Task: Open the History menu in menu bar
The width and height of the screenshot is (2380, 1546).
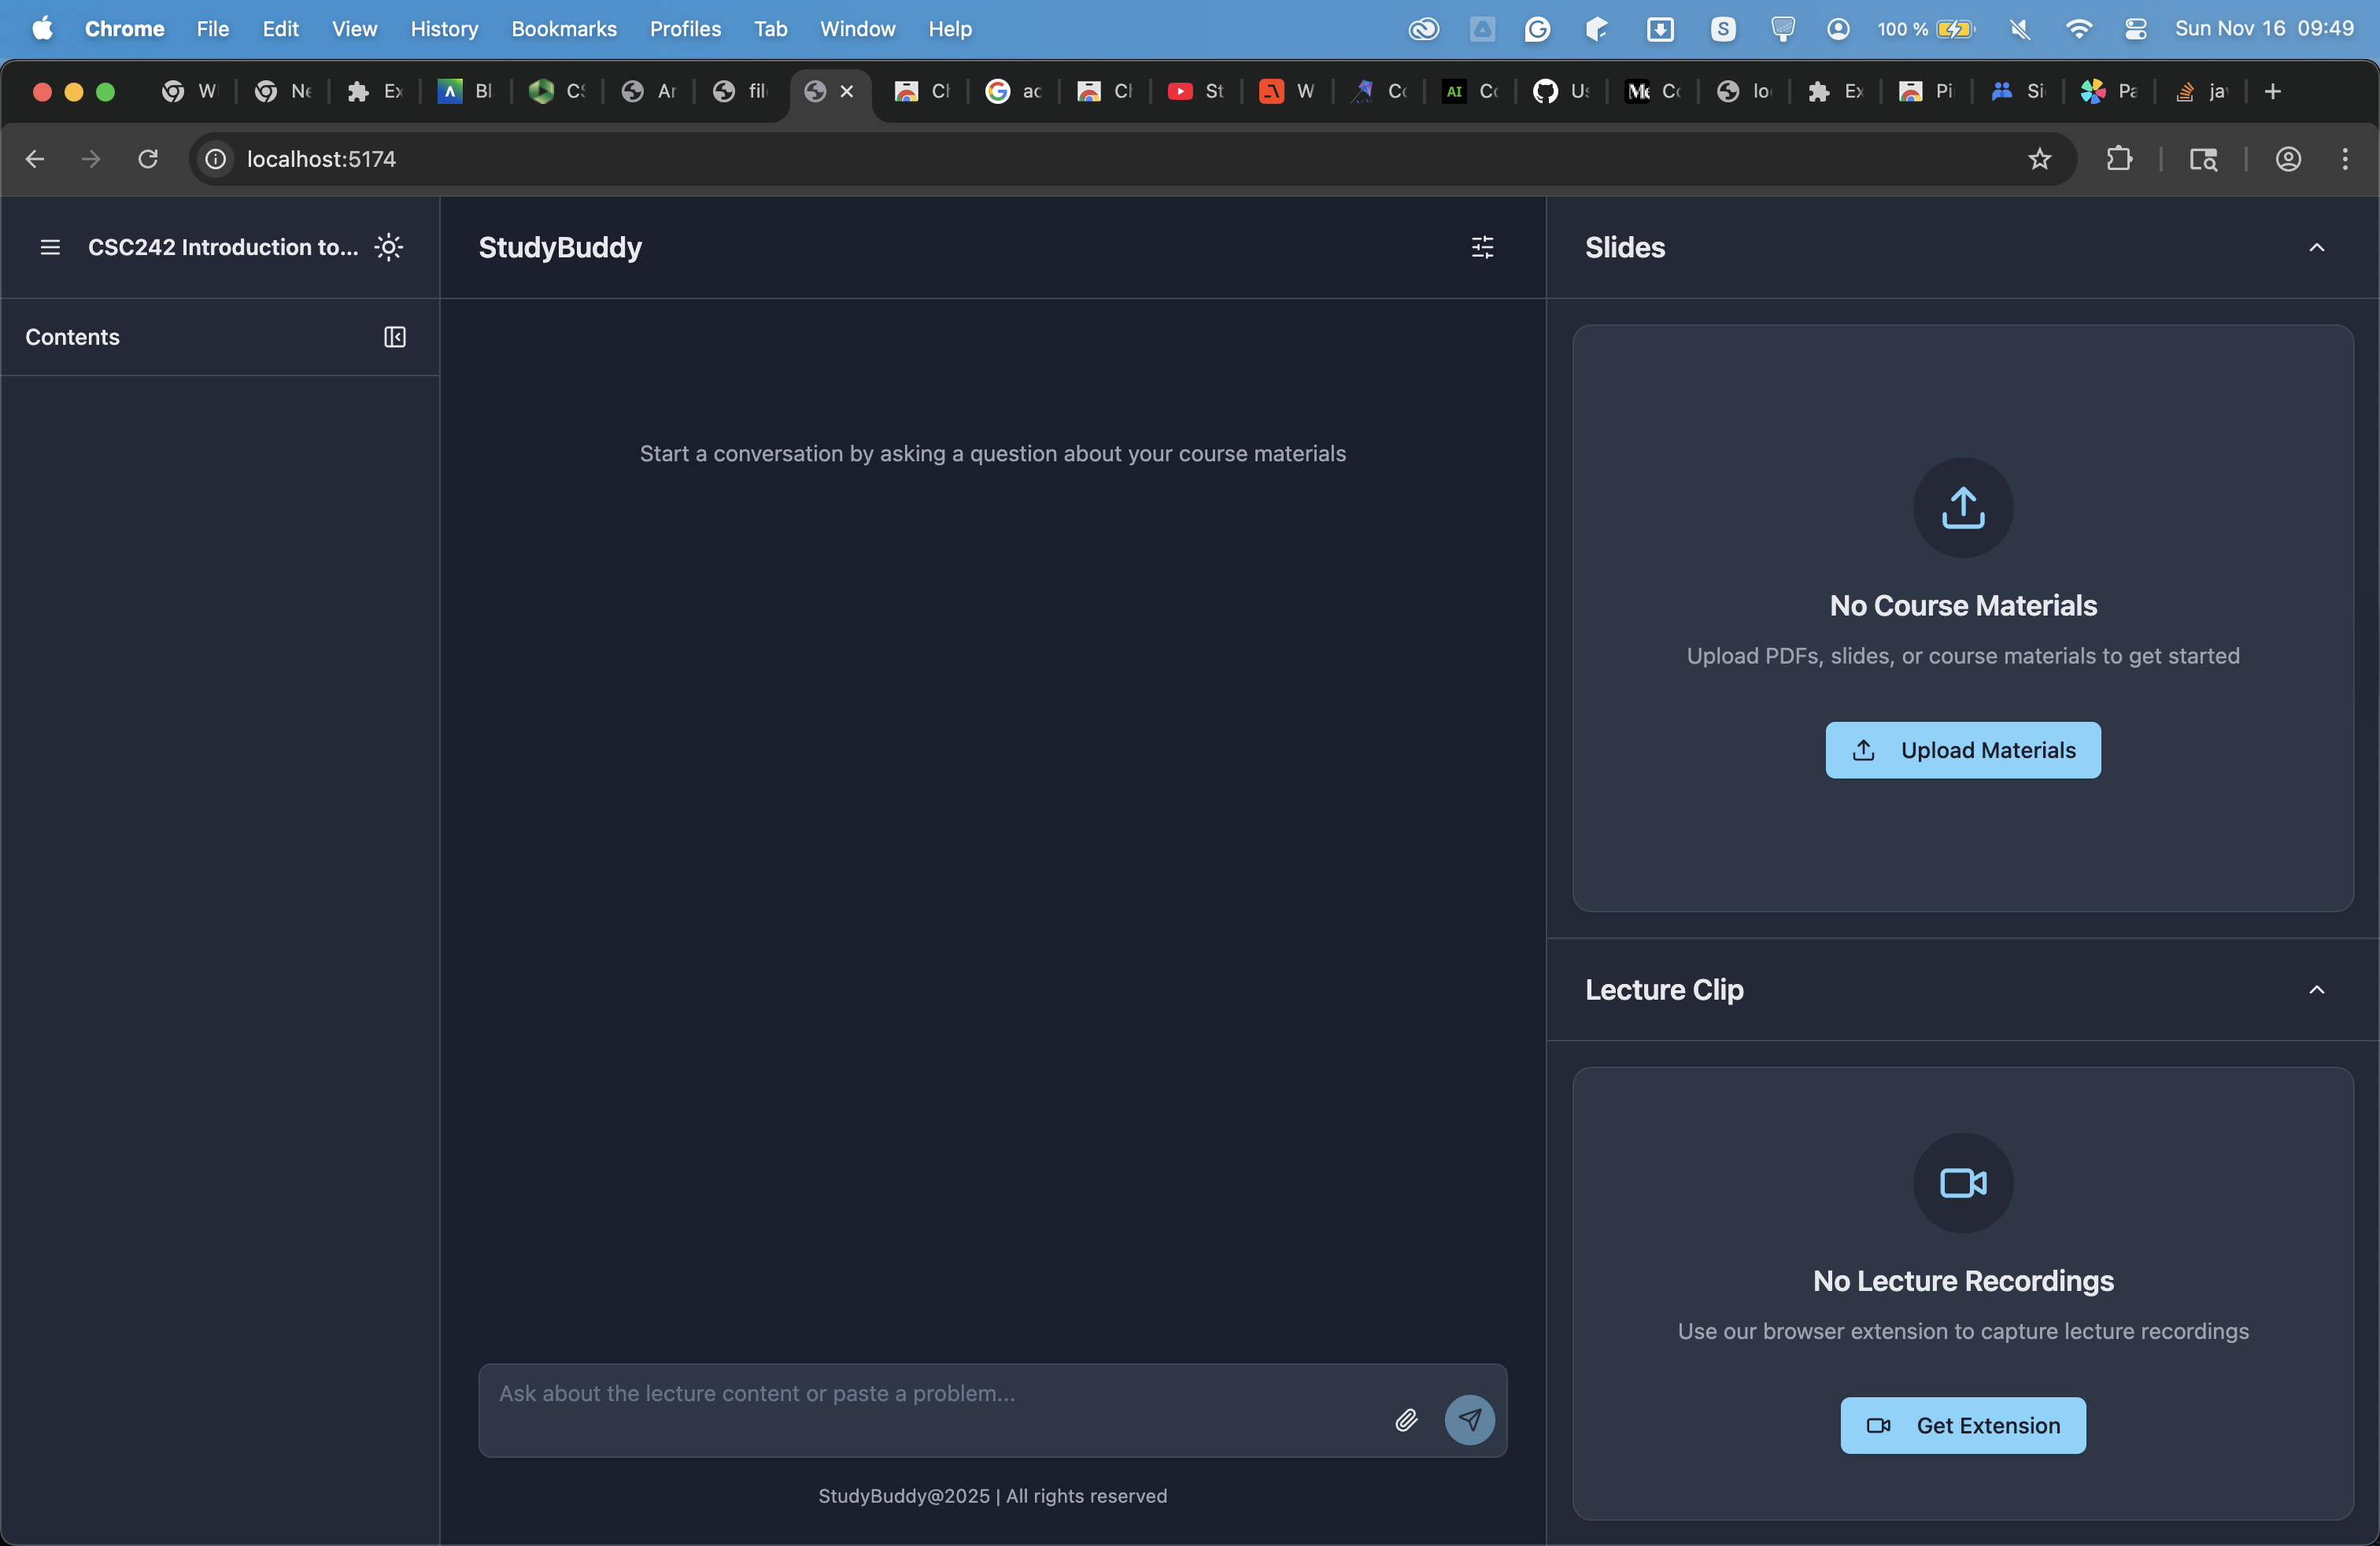Action: tap(444, 29)
